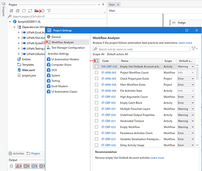Toggle the select-all rules checkbox

click(96, 61)
